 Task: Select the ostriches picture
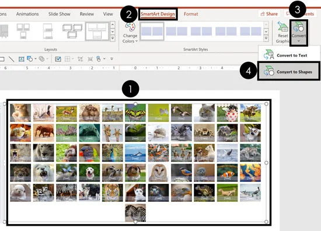click(x=113, y=113)
